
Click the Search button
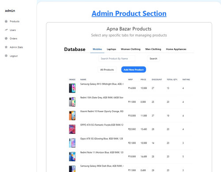(153, 59)
